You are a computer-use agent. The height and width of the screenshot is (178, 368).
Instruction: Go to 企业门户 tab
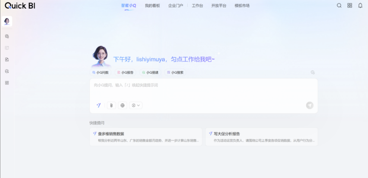176,6
